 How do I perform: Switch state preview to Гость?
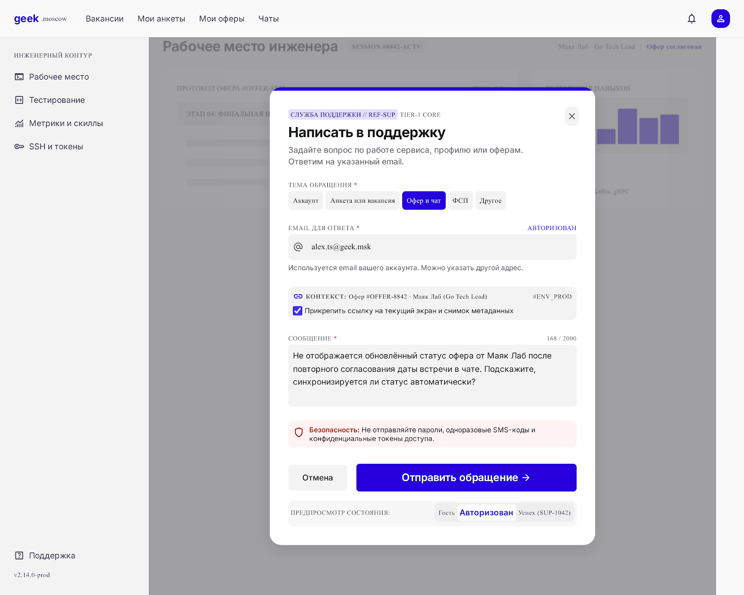point(446,513)
